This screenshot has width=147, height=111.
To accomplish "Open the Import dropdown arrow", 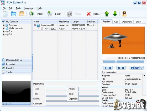I will click(44, 14).
